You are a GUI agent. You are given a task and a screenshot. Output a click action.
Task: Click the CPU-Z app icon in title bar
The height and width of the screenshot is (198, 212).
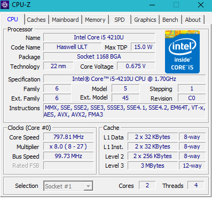point(5,5)
